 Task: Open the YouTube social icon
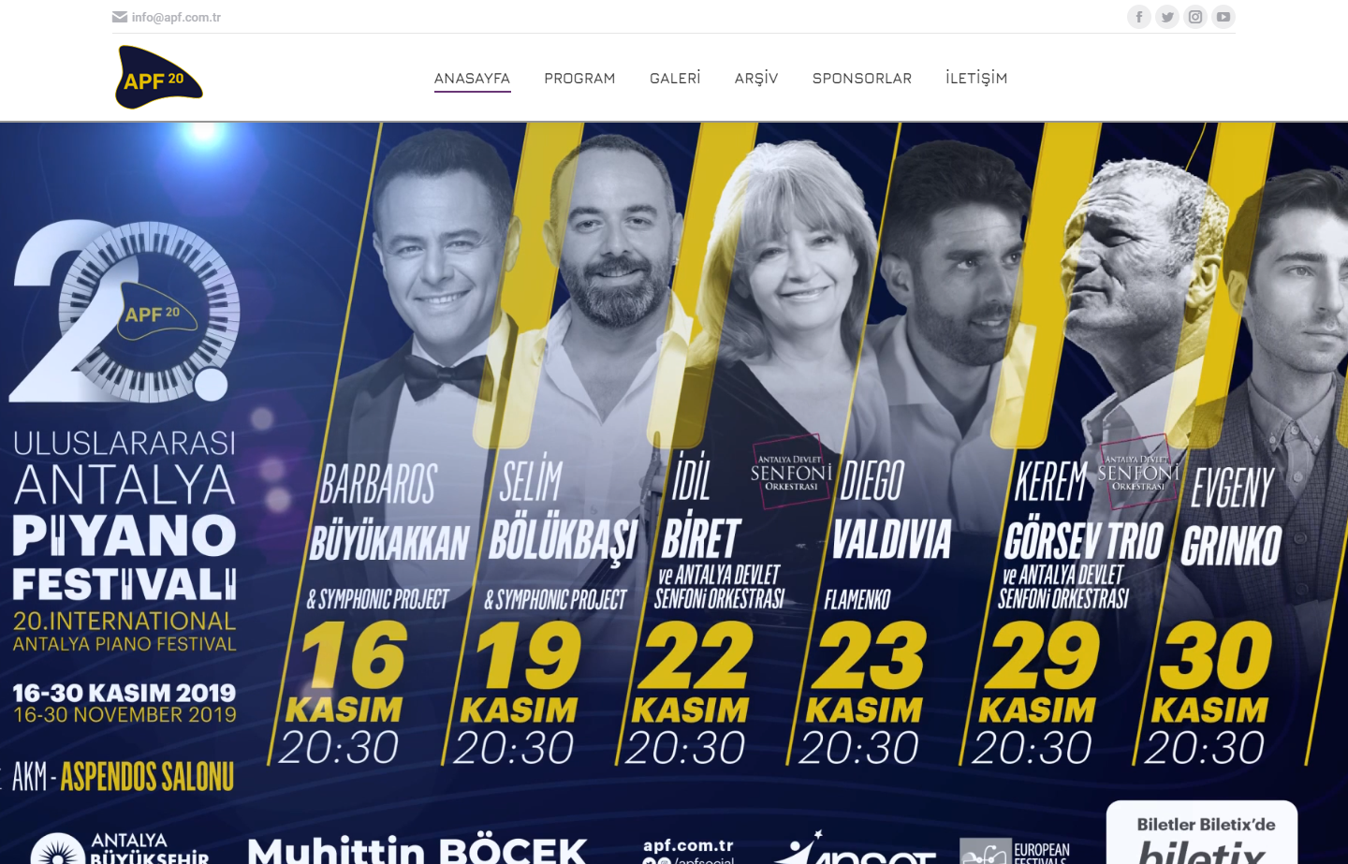(1223, 17)
